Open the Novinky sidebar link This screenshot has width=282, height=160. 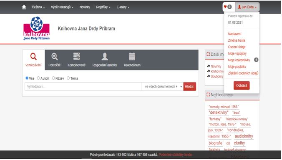coord(216,66)
